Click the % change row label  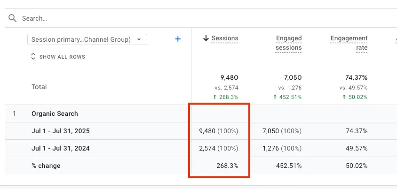46,166
